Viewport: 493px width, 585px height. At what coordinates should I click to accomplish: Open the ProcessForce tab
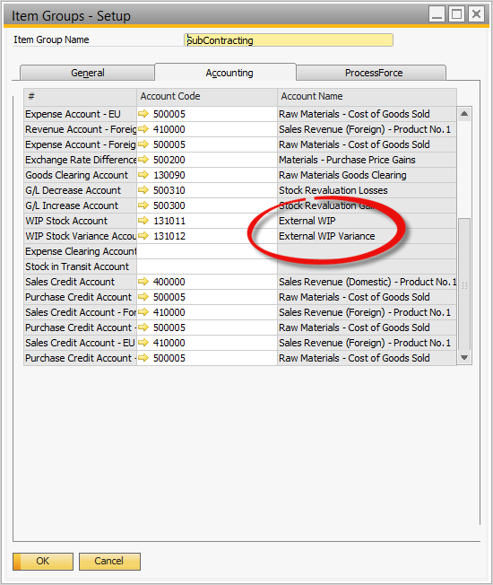click(374, 73)
